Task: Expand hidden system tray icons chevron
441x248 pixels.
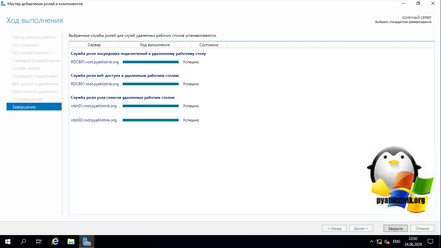Action: click(371, 242)
